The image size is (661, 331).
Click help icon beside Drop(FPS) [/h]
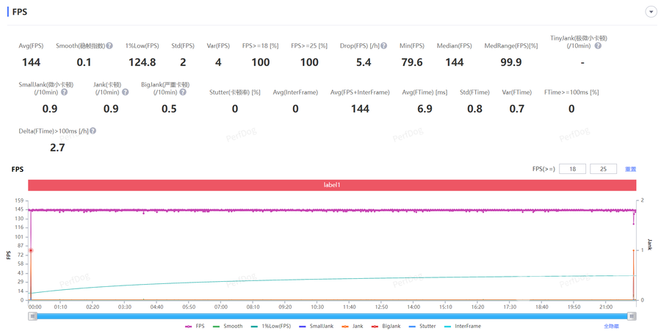coord(383,46)
